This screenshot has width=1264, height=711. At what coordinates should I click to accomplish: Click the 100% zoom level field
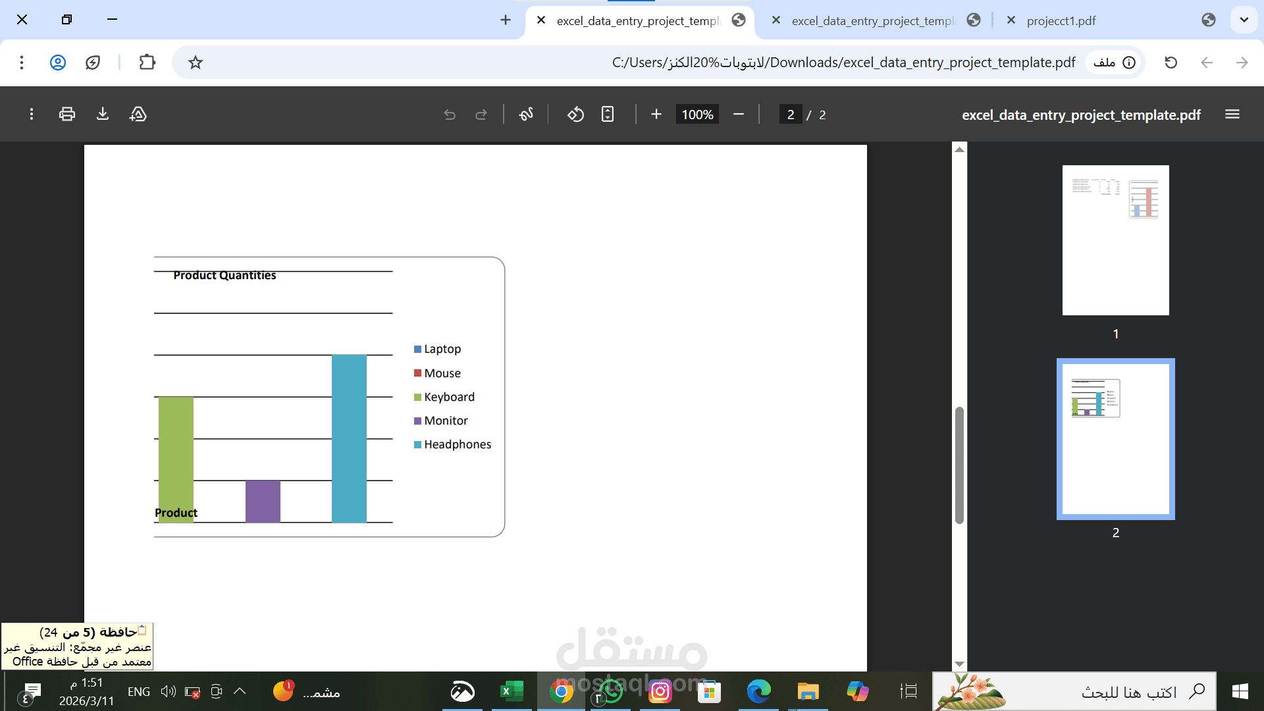(x=697, y=114)
